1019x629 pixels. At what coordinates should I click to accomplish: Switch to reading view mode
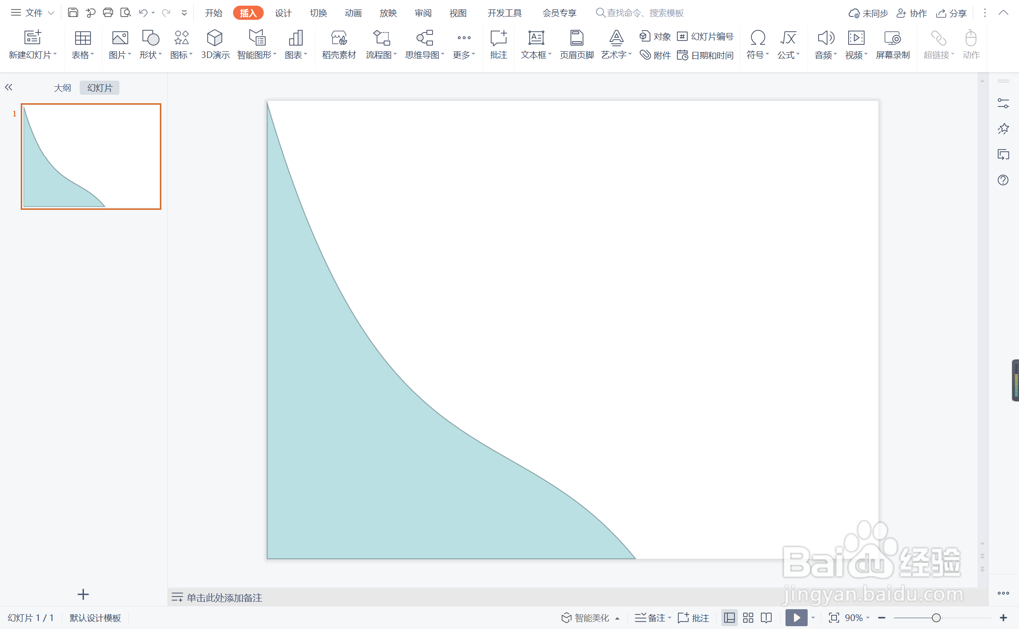click(767, 618)
